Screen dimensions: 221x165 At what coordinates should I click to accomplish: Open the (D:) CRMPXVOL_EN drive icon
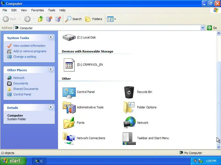click(x=69, y=65)
